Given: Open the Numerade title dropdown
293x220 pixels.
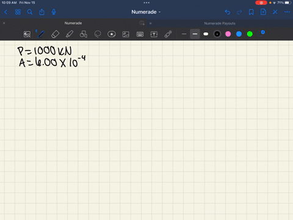Looking at the screenshot, I should pos(146,12).
